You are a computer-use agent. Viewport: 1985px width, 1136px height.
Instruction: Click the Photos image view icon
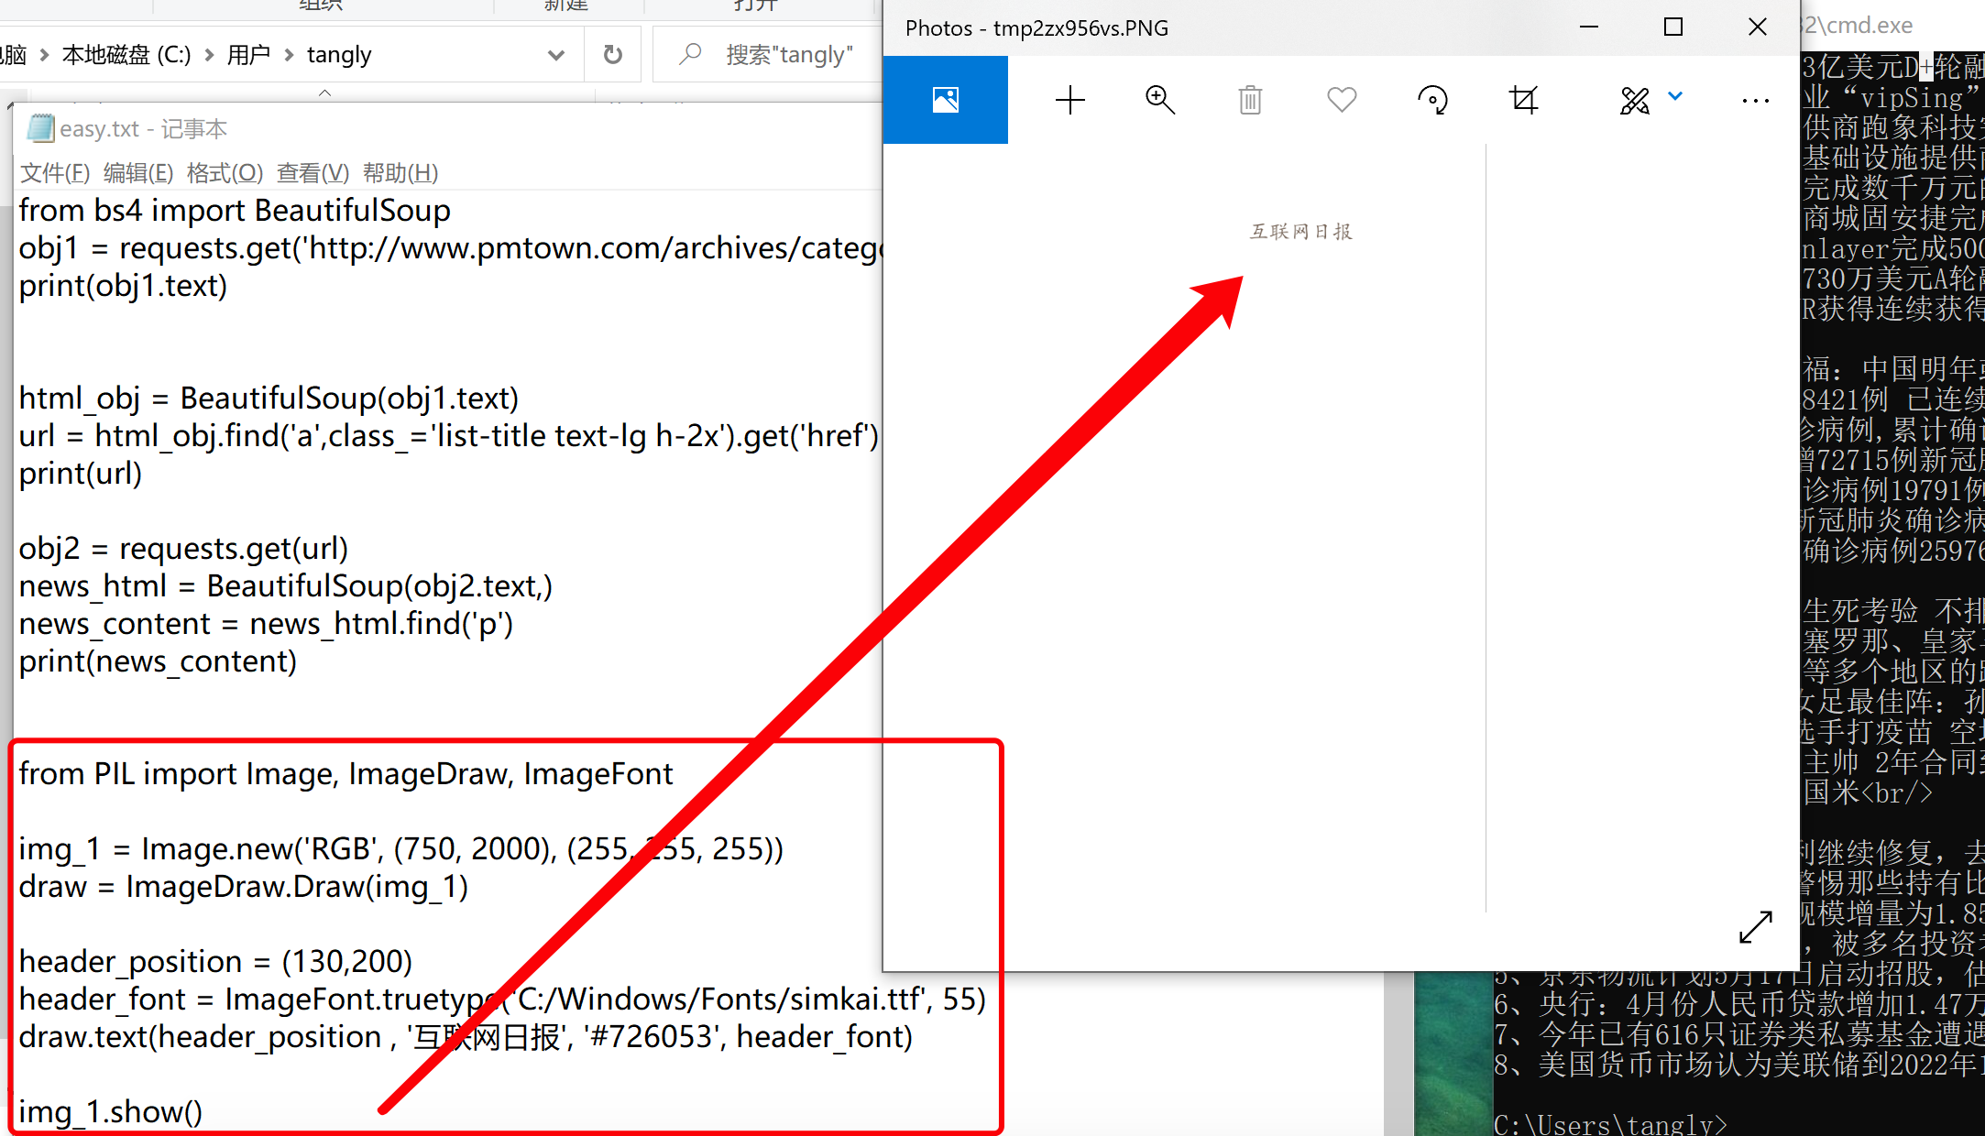coord(945,100)
